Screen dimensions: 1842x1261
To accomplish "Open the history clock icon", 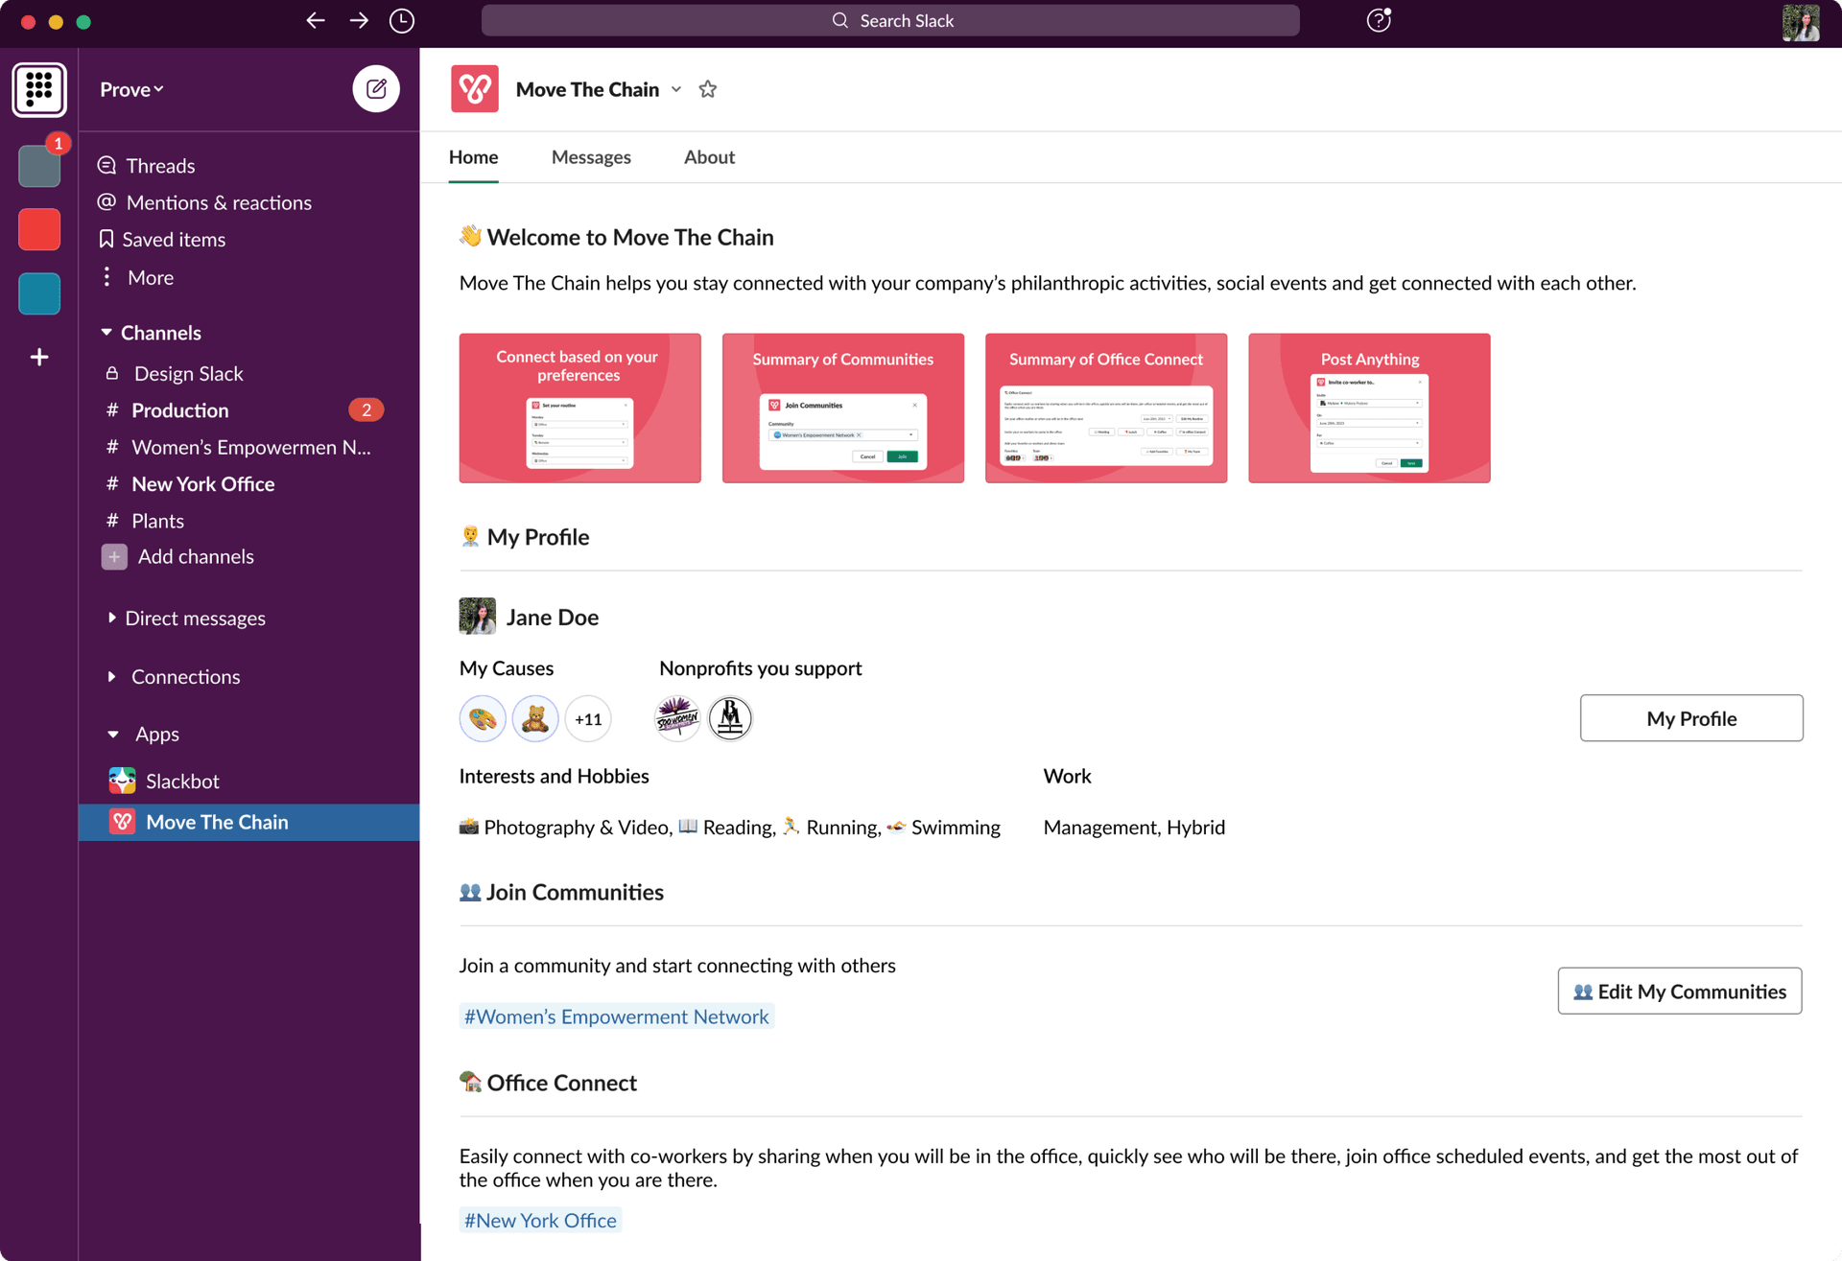I will coord(402,20).
